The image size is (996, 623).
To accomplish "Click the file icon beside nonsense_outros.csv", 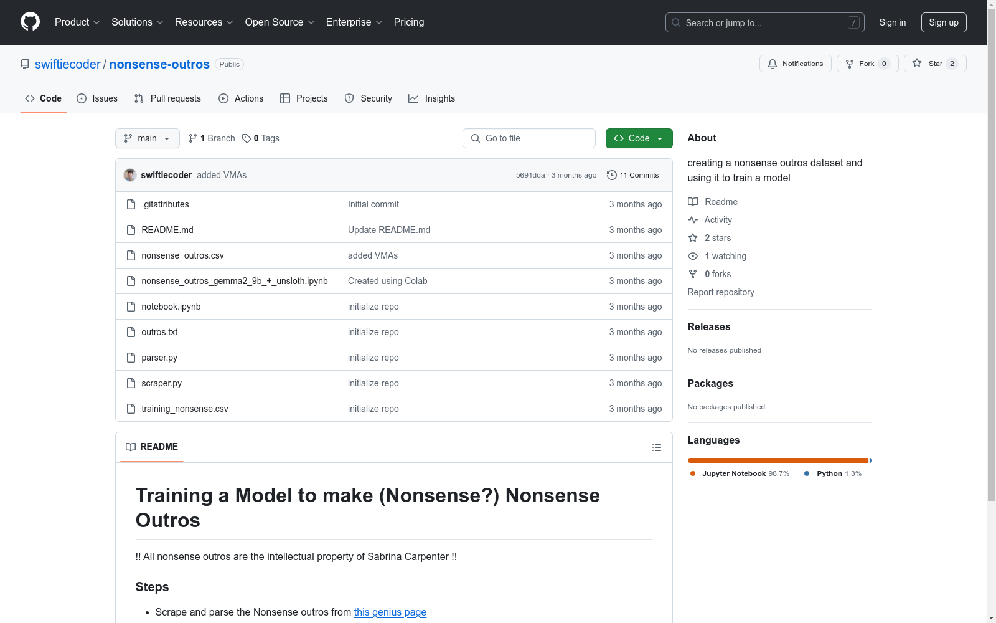I will (x=131, y=255).
